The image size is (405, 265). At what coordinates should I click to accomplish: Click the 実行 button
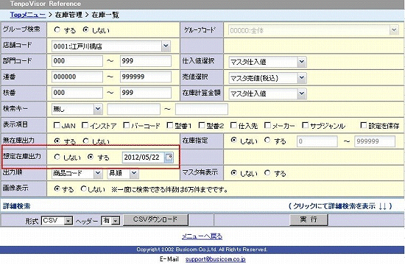pos(309,219)
